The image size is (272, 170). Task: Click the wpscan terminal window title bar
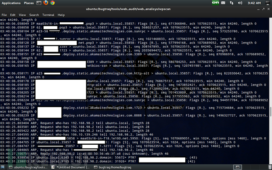tap(128, 9)
